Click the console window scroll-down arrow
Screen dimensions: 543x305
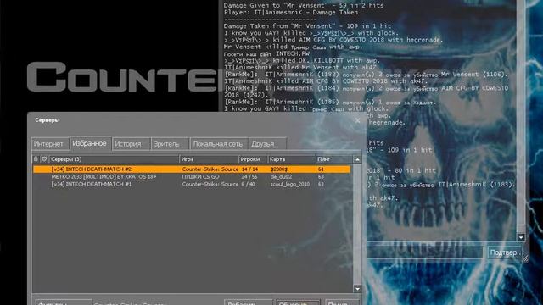click(x=521, y=237)
